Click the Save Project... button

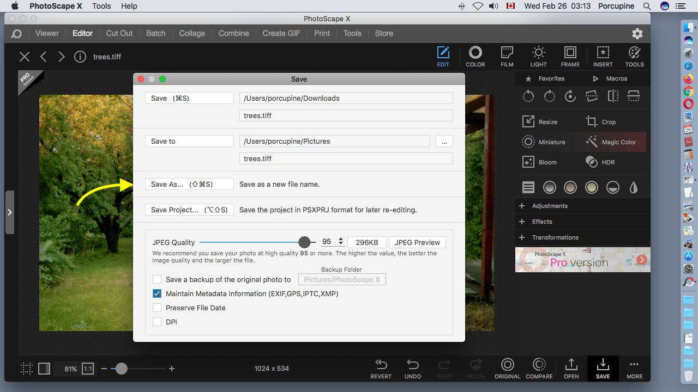(189, 210)
